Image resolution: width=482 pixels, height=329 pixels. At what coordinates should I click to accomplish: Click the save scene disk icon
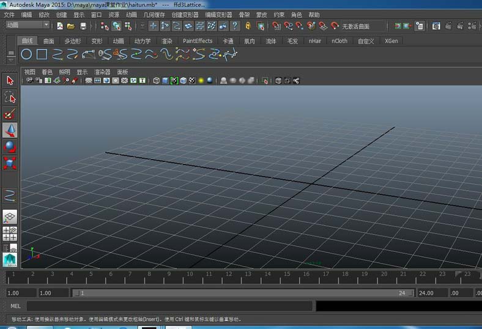(x=83, y=26)
